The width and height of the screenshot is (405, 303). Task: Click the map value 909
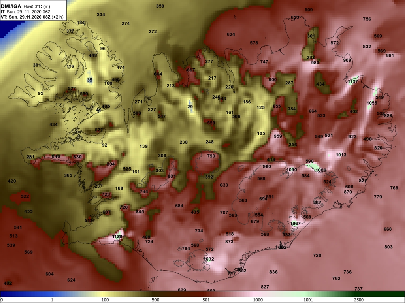tap(347, 60)
